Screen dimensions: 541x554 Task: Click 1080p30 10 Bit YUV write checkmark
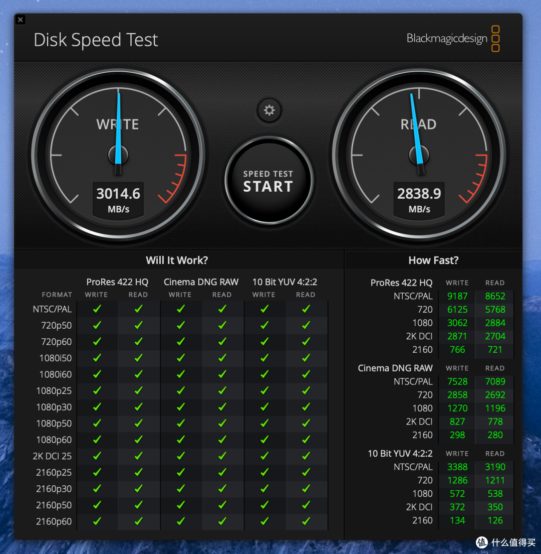[264, 406]
